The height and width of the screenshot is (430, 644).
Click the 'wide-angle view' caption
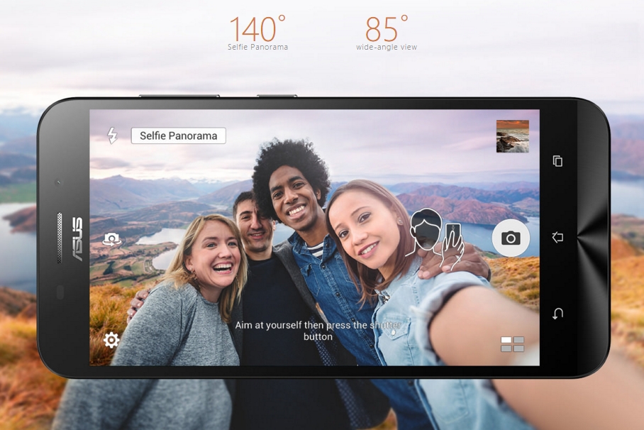coord(387,48)
